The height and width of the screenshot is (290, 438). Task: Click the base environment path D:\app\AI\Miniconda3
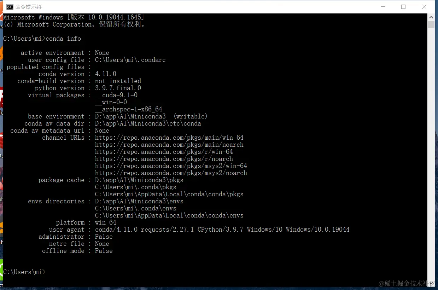(130, 116)
